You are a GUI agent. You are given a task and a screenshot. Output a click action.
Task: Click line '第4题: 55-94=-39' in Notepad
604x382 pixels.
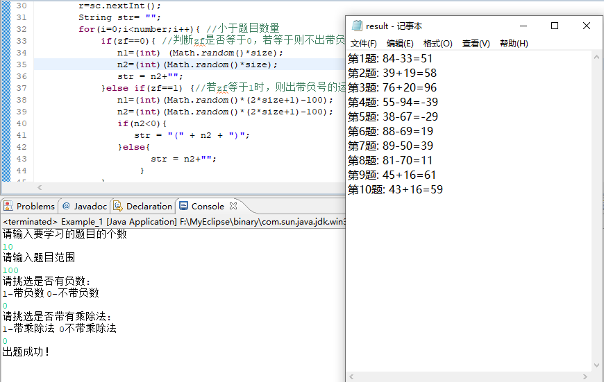(393, 103)
